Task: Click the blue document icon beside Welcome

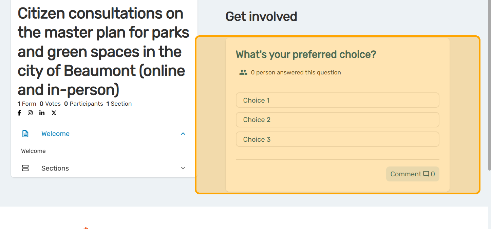Action: coord(25,134)
